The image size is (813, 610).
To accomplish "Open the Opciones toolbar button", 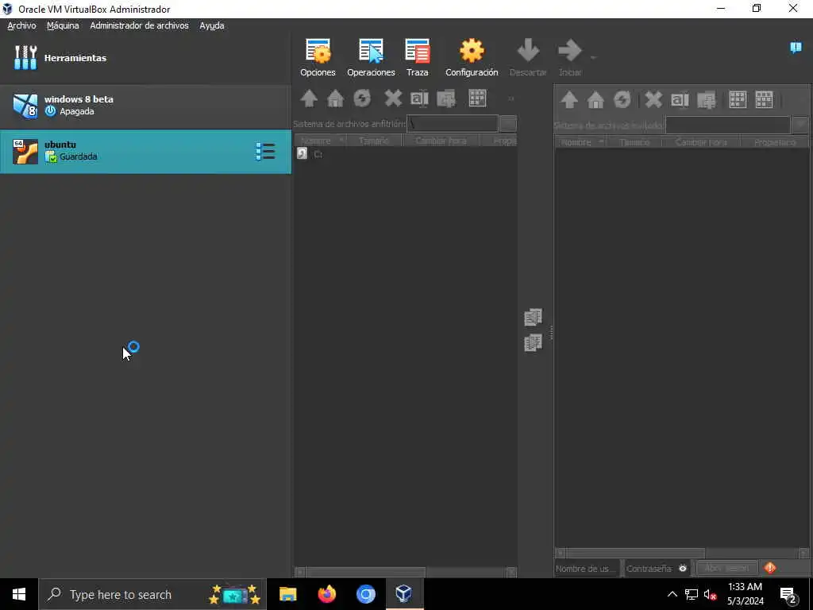I will click(x=318, y=57).
